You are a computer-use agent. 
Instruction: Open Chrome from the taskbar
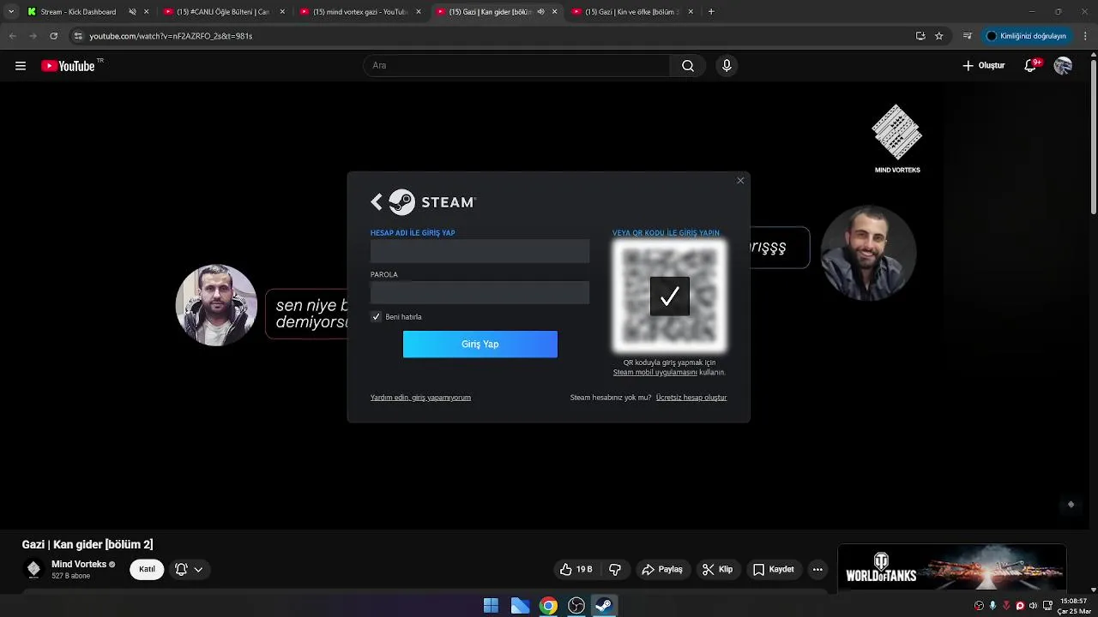click(x=548, y=606)
